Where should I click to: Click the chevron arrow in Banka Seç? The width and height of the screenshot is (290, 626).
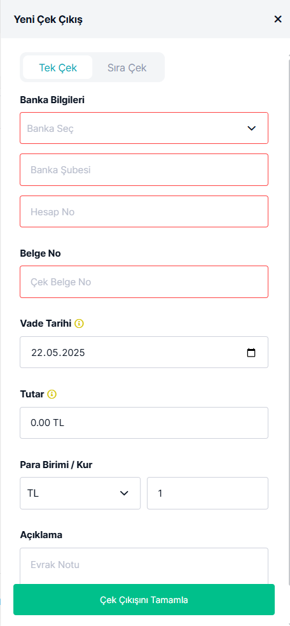click(251, 128)
